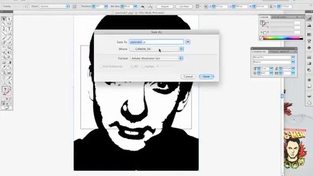This screenshot has width=313, height=176.
Task: Select the Range radio option
Action: pyautogui.click(x=143, y=66)
